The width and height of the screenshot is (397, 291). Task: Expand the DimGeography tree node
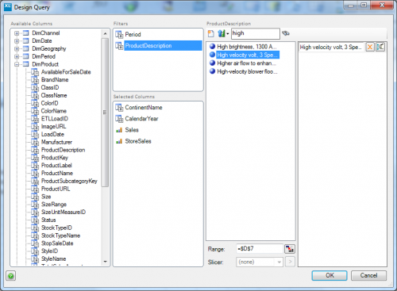coord(17,48)
